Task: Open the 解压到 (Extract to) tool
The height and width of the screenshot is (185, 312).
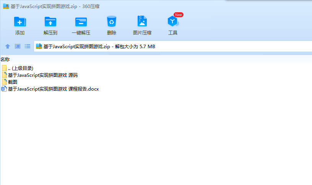Action: (x=50, y=22)
